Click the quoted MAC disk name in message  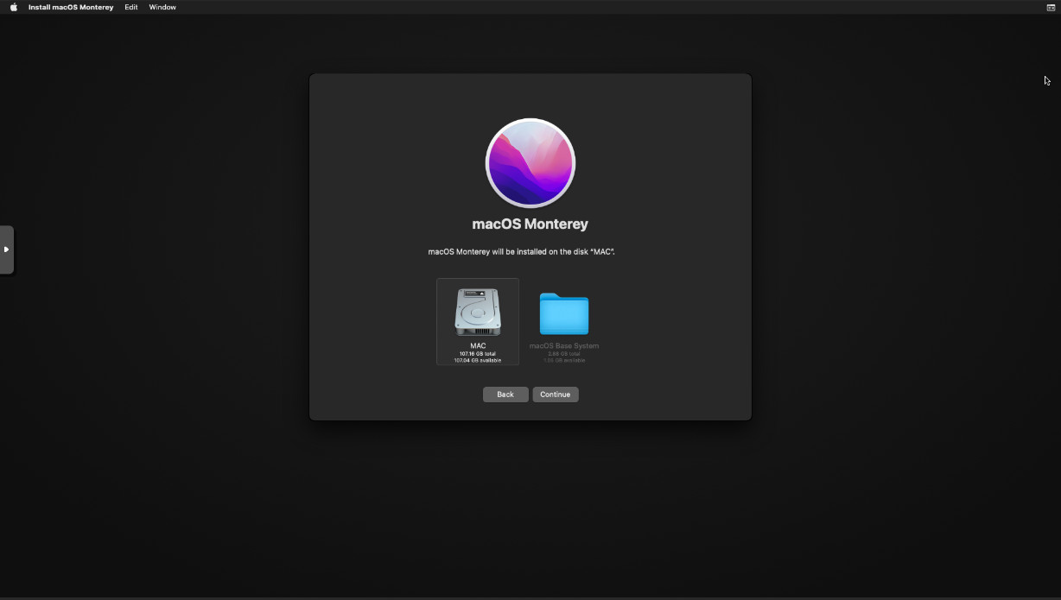[602, 252]
